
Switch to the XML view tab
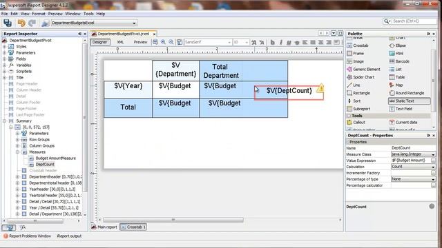click(x=120, y=42)
